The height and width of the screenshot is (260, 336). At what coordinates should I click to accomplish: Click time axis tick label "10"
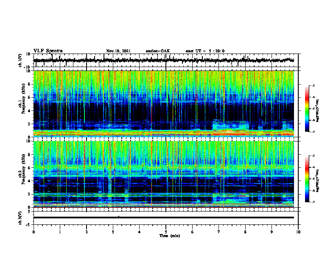pyautogui.click(x=298, y=232)
